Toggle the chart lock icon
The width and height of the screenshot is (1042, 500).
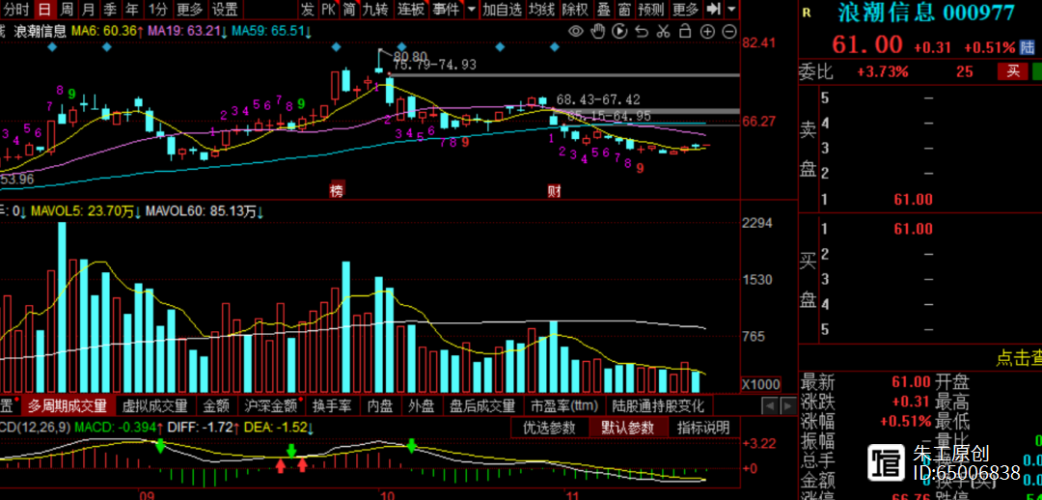pyautogui.click(x=684, y=31)
